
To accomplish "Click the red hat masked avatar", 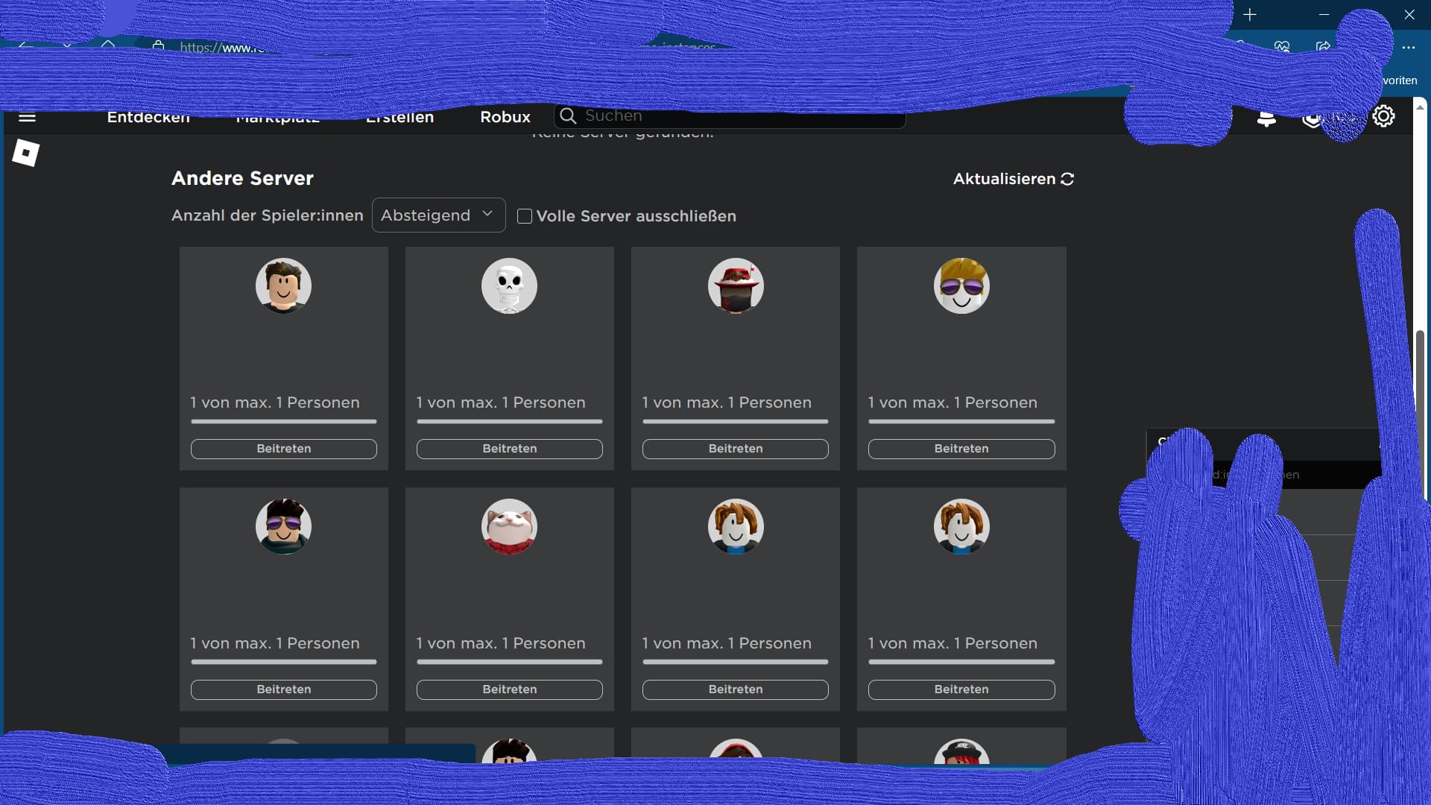I will point(735,286).
